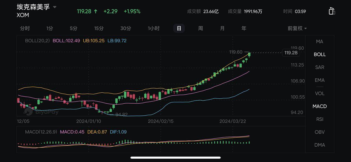Show the VOL sub-chart indicator
This screenshot has height=162, width=351.
[x=319, y=93]
